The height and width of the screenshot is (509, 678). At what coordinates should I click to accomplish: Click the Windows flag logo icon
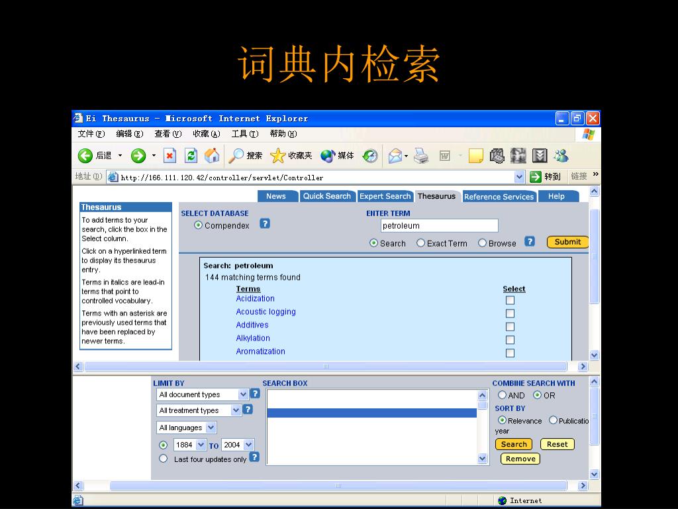[x=589, y=134]
